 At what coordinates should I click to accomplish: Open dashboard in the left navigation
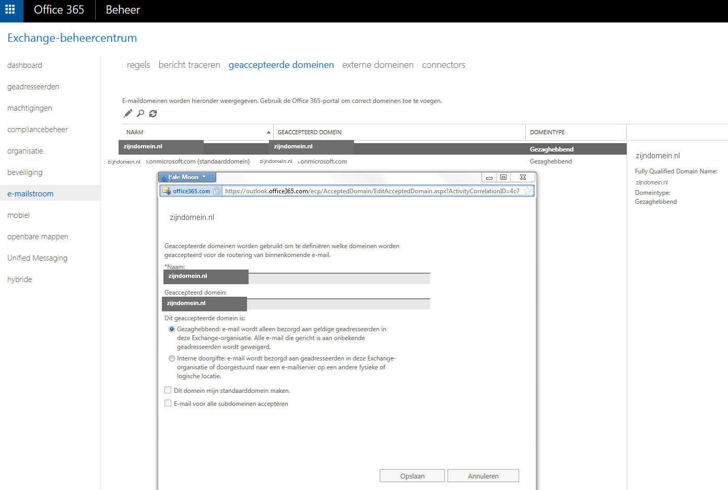point(25,65)
